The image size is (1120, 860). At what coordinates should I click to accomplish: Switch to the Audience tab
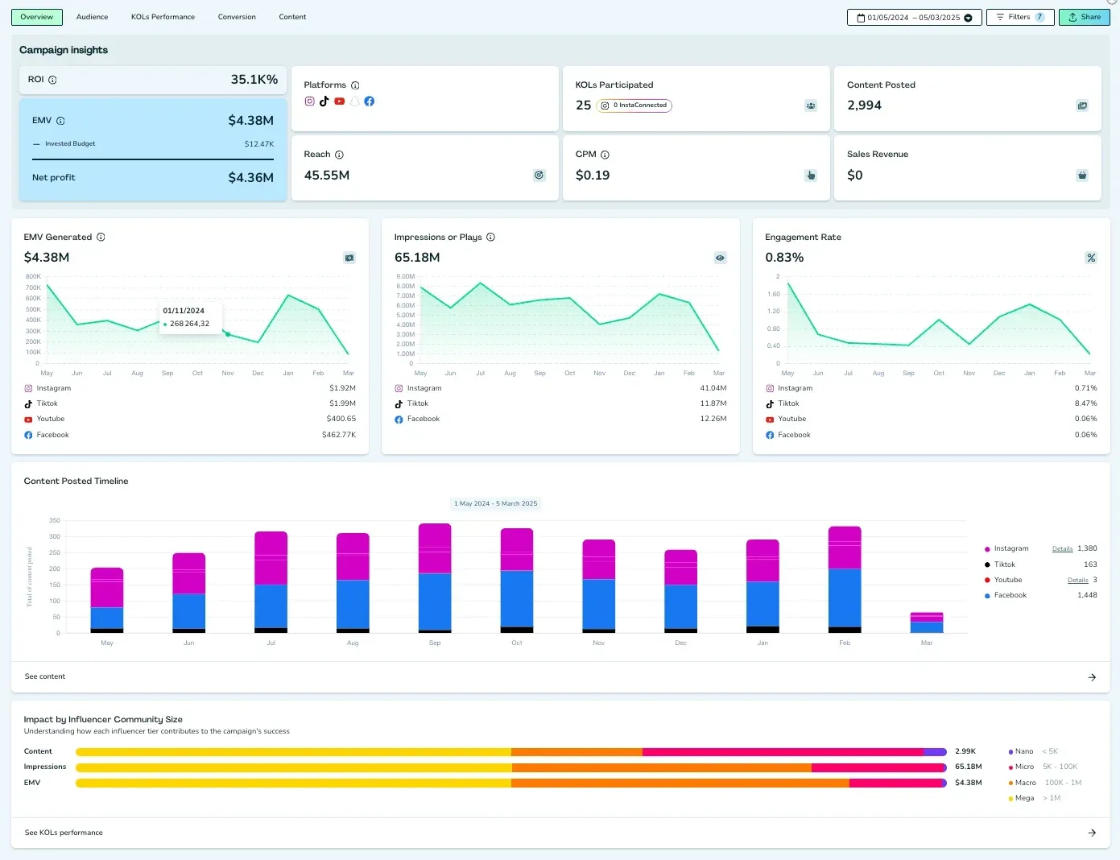(92, 17)
